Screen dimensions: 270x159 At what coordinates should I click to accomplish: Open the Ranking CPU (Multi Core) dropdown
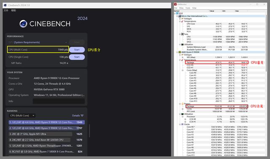22,116
